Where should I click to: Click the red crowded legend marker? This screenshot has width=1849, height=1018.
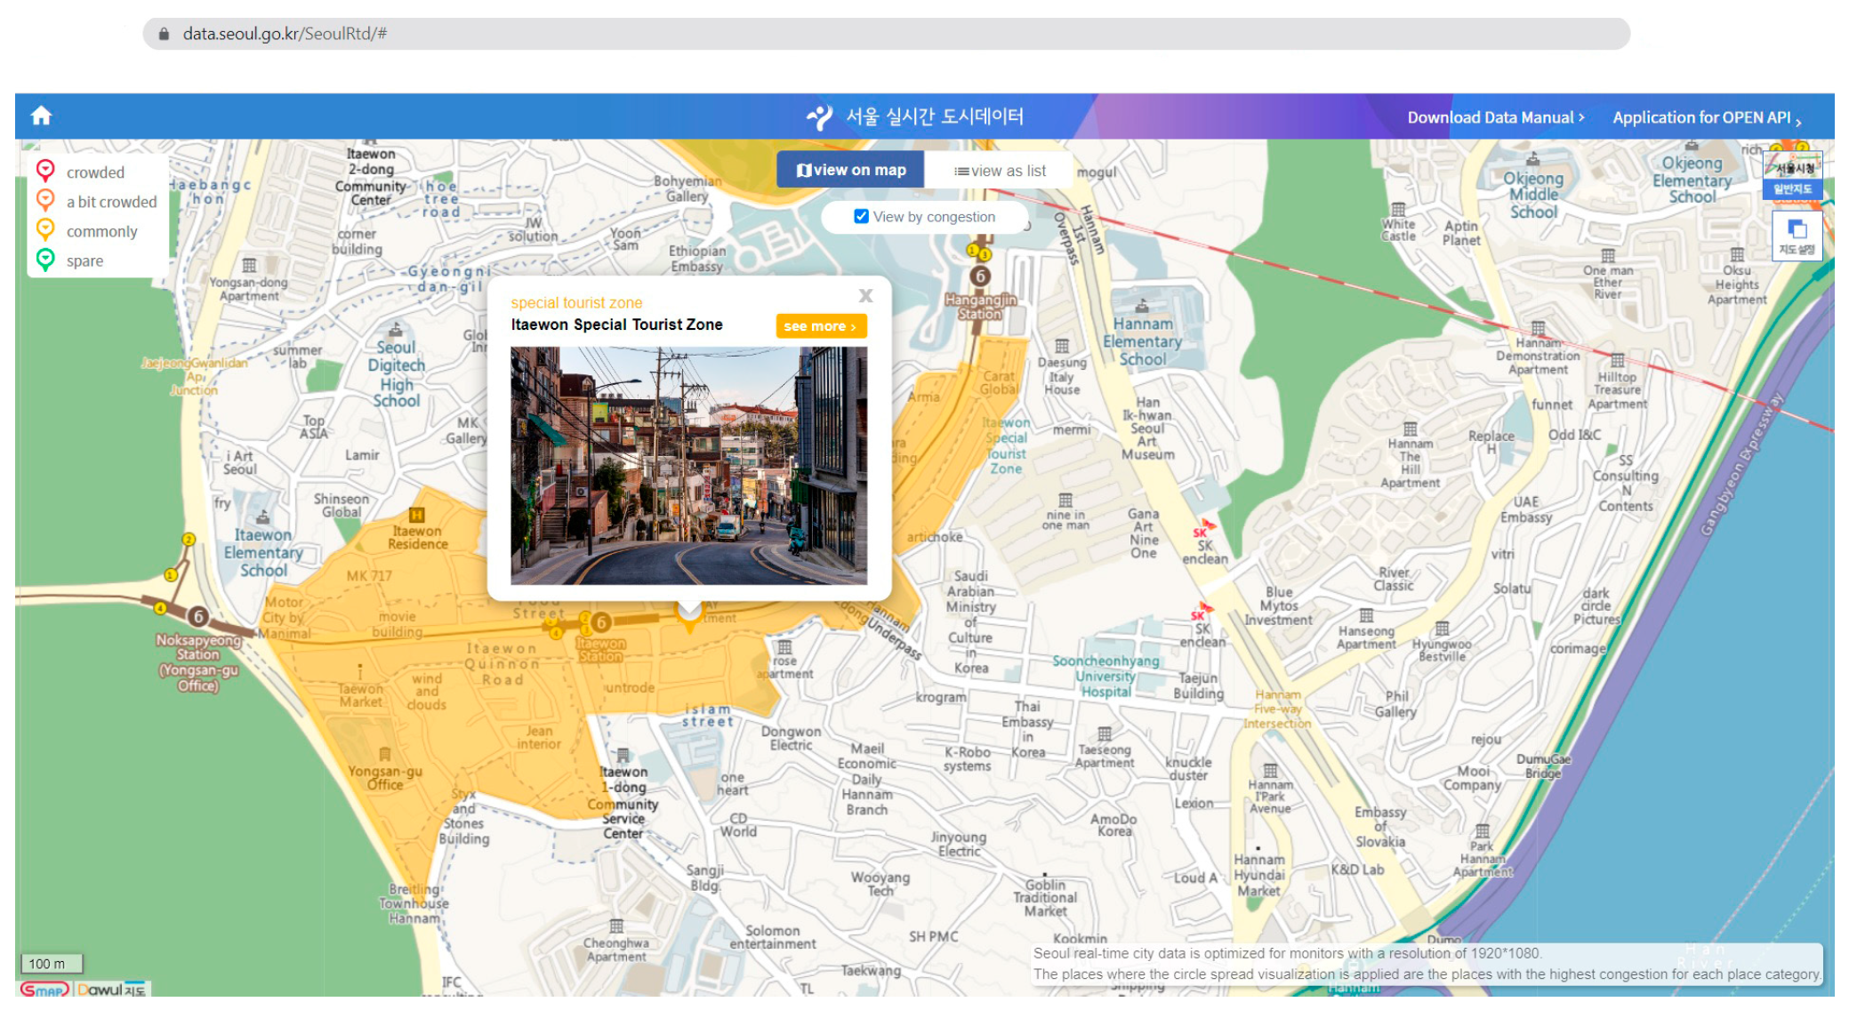click(45, 171)
